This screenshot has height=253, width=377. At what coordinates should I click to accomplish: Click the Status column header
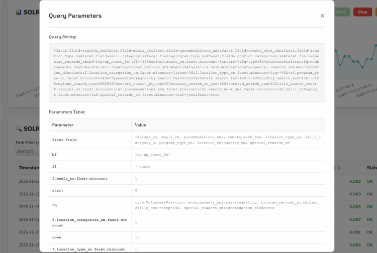point(371,168)
